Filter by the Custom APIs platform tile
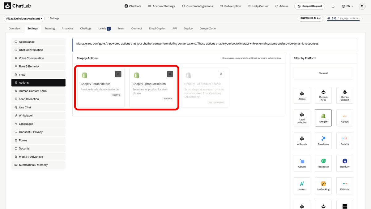Screen dimensions: 371x209 323,95
